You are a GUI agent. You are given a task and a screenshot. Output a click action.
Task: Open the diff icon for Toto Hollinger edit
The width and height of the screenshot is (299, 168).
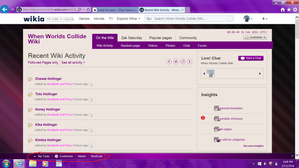[x=91, y=99]
